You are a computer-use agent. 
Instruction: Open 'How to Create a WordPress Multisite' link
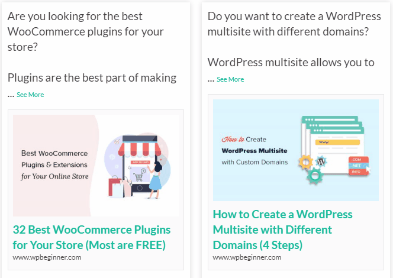click(282, 229)
